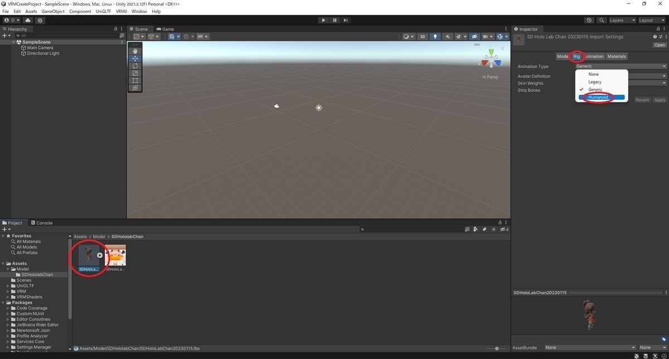This screenshot has height=359, width=669.
Task: Toggle Scene lighting bulb
Action: click(x=435, y=37)
